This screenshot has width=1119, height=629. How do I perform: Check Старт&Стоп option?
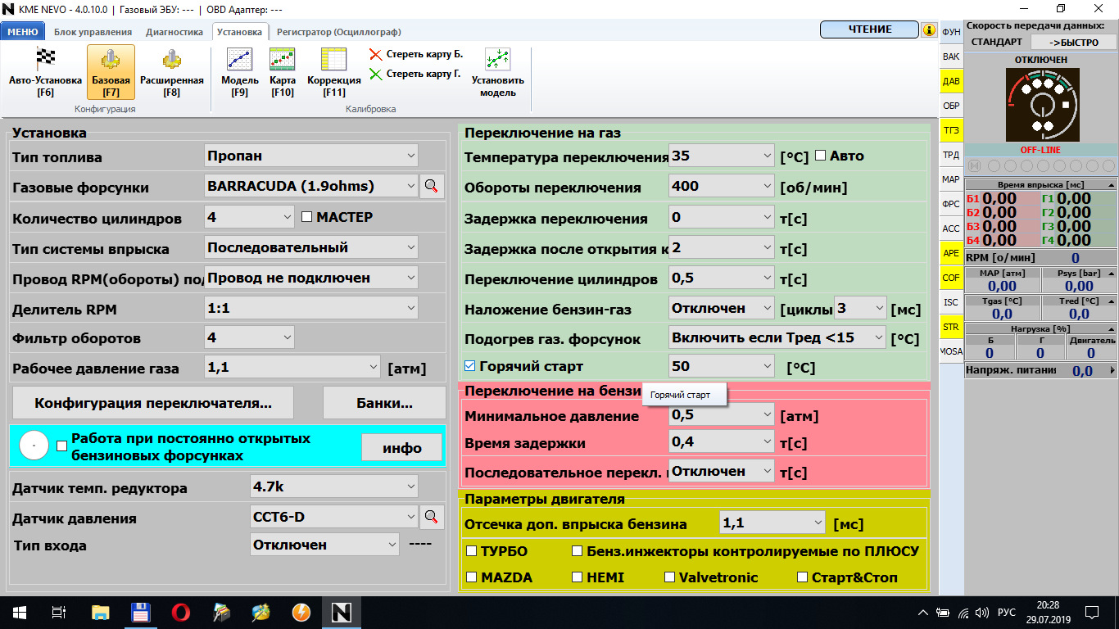[x=803, y=577]
